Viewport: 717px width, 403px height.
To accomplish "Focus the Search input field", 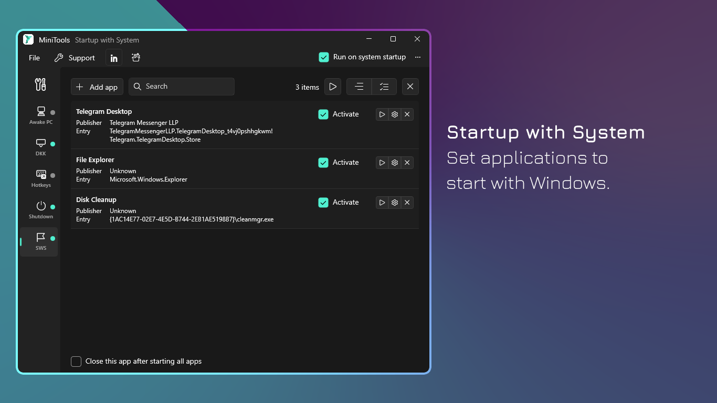I will pos(182,87).
